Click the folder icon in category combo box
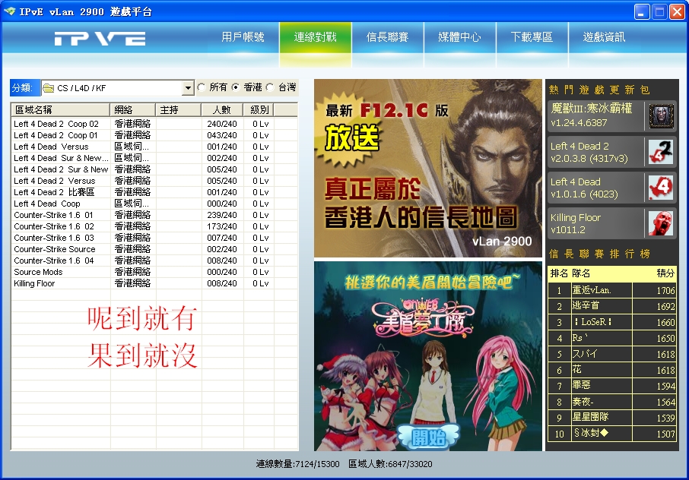The image size is (689, 480). point(49,88)
